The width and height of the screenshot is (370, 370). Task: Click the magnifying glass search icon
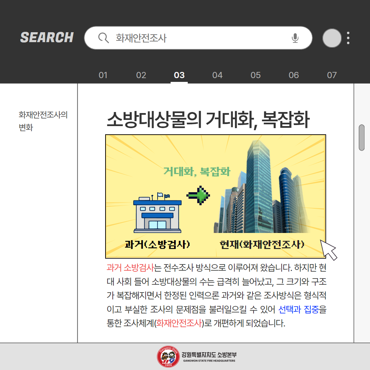pos(103,38)
